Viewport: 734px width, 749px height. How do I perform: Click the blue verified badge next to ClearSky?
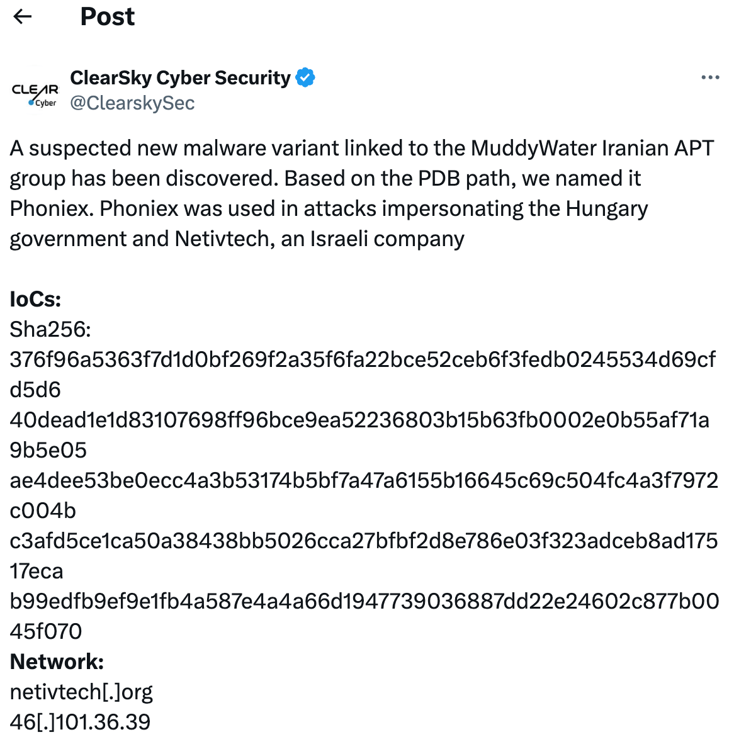pos(306,77)
